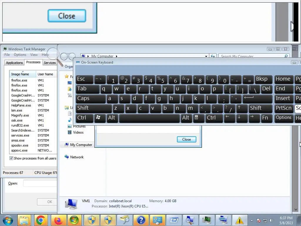Switch to Task Manager in the taskbar
Screen dimensions: 301x226
(207, 220)
